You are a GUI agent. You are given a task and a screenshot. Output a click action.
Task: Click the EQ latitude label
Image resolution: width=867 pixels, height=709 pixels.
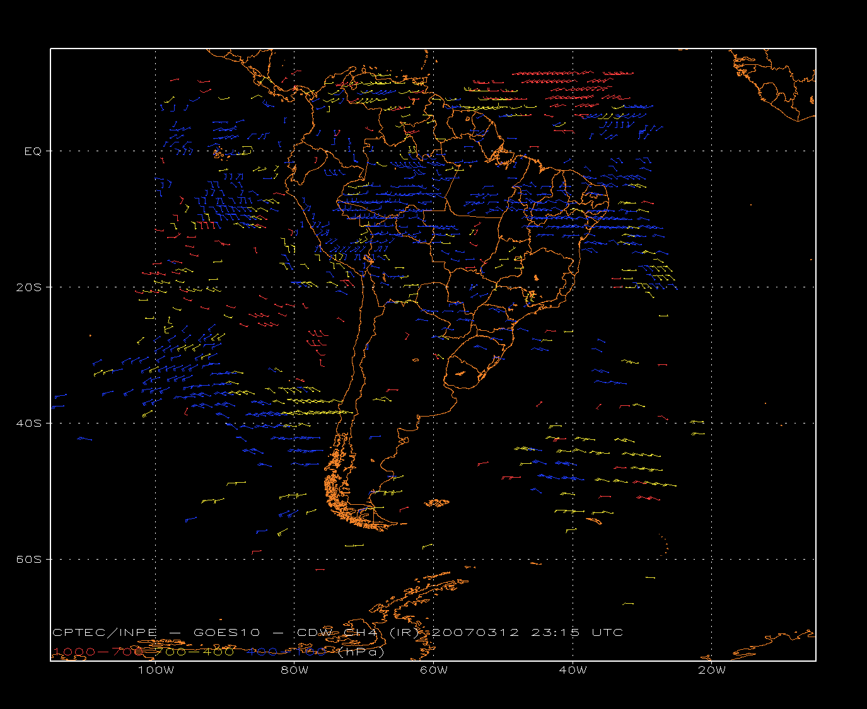33,151
